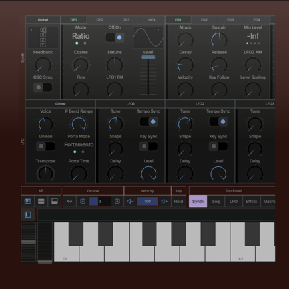Viewport: 289px width, 289px height.
Task: Click the LFO1 FM knob
Action: pyautogui.click(x=115, y=89)
